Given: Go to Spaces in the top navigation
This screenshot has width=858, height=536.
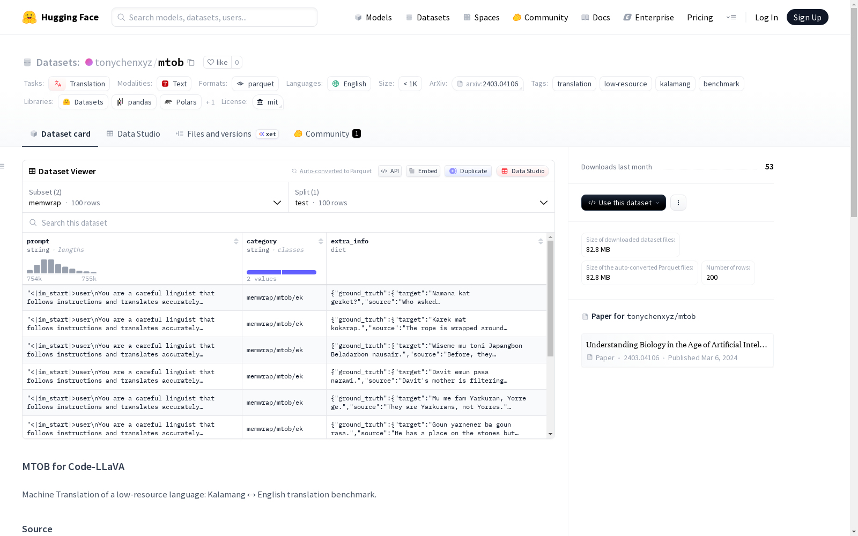Looking at the screenshot, I should pyautogui.click(x=482, y=17).
